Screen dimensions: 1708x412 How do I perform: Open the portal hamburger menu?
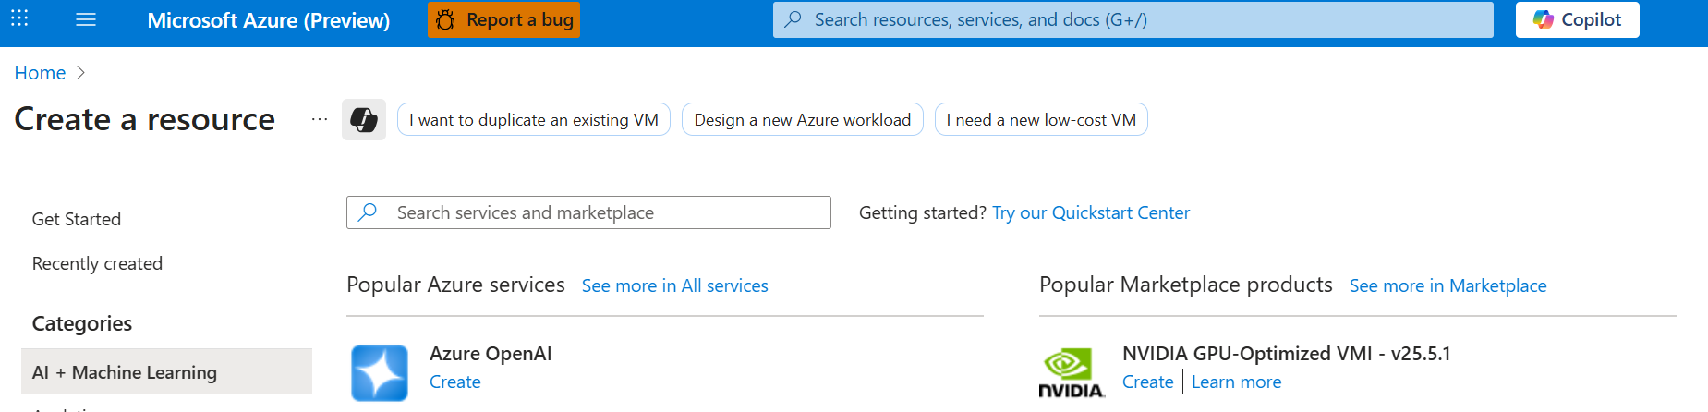click(x=86, y=19)
